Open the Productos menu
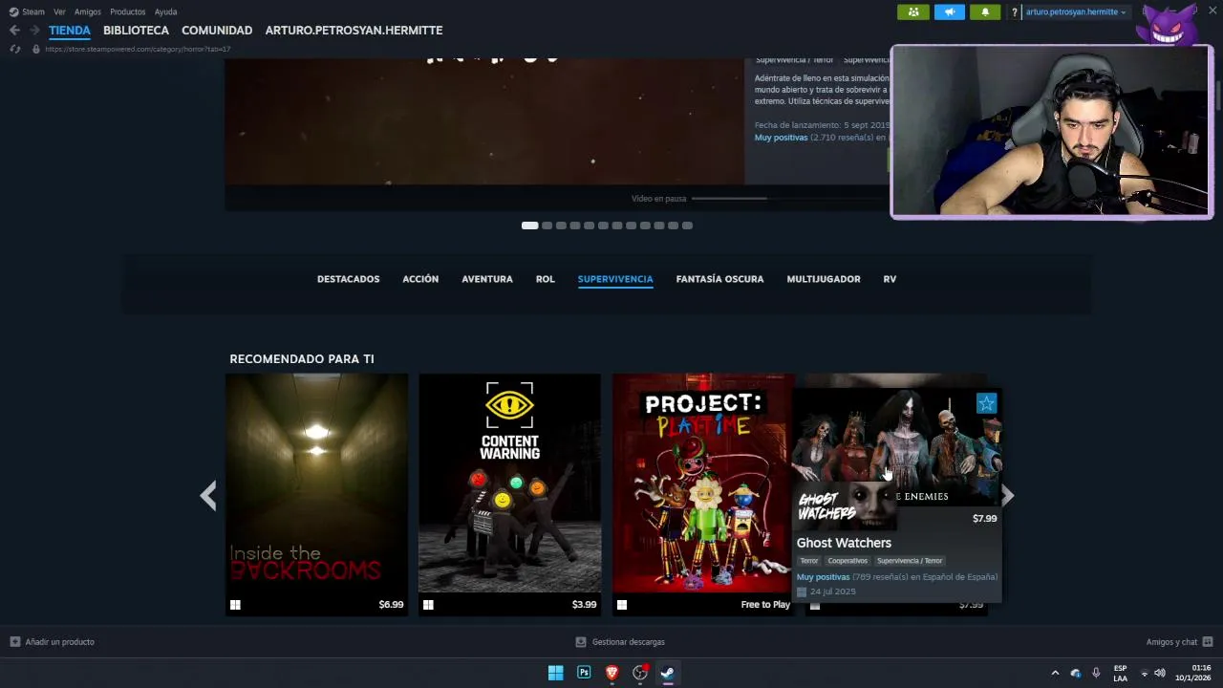The width and height of the screenshot is (1223, 688). pyautogui.click(x=127, y=11)
